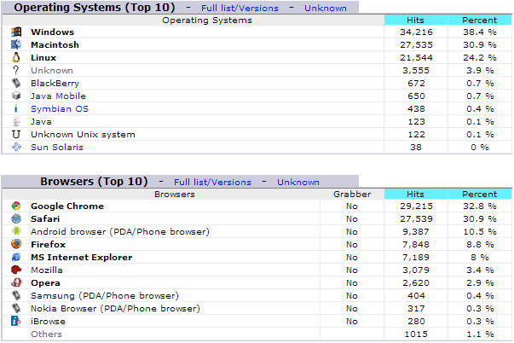Click the Browsers Percent column header
The width and height of the screenshot is (514, 343).
[479, 194]
